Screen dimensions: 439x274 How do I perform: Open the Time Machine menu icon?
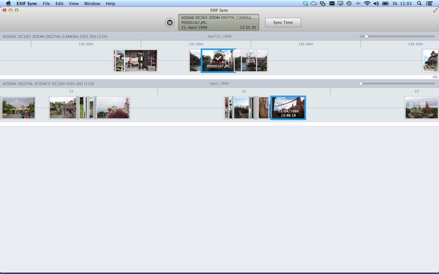pos(349,3)
